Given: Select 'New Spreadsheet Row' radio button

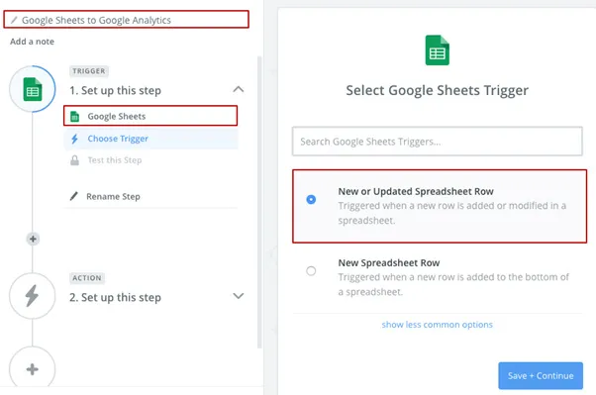Looking at the screenshot, I should click(x=311, y=270).
